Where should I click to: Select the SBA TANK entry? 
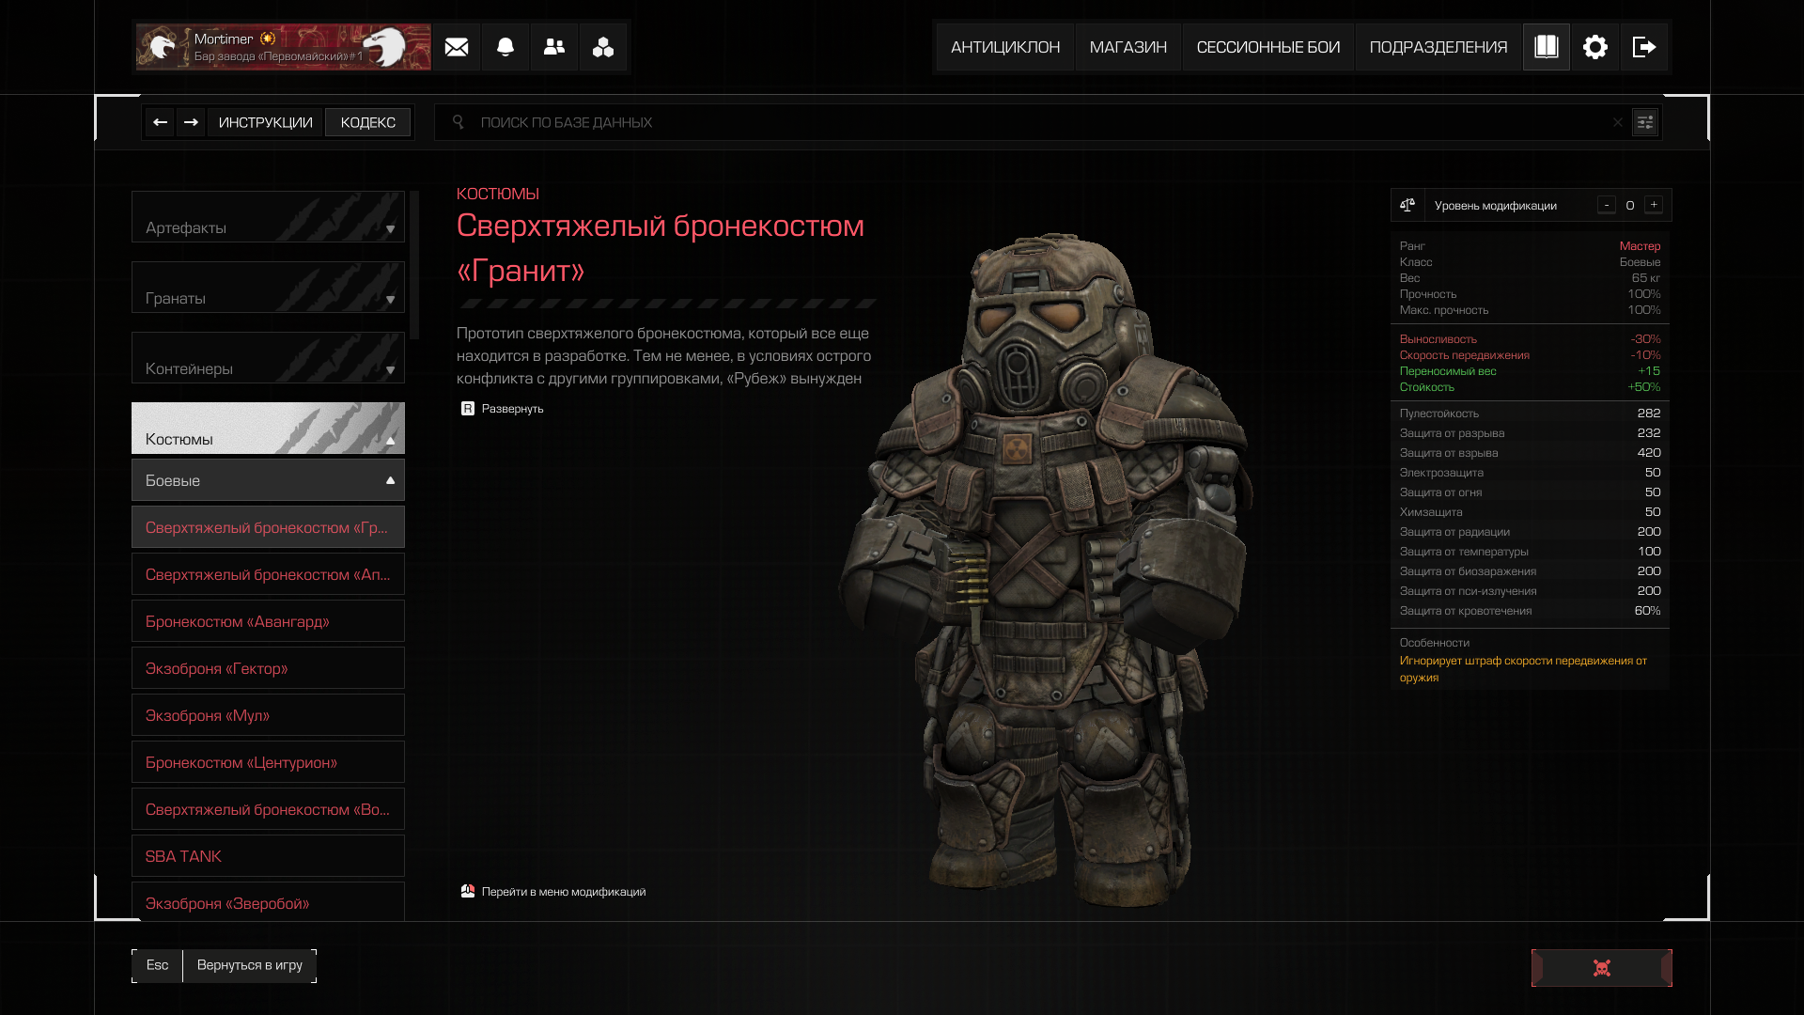268,856
